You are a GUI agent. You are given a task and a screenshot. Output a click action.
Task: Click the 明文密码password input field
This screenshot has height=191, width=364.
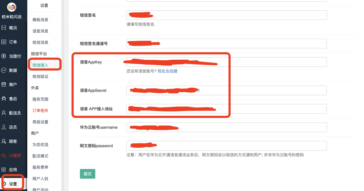pos(226,146)
